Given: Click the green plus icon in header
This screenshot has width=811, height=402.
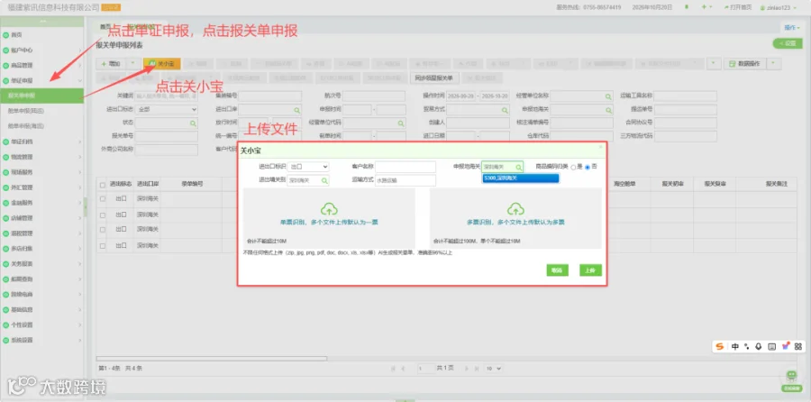Looking at the screenshot, I should pyautogui.click(x=704, y=7).
